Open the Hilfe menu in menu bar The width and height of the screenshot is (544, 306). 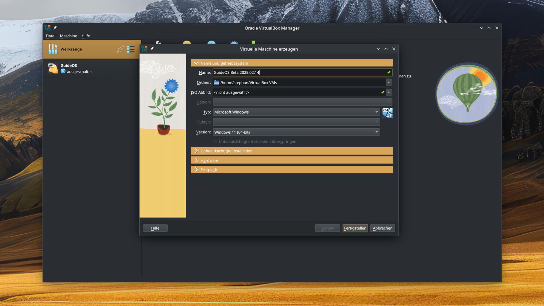point(86,36)
